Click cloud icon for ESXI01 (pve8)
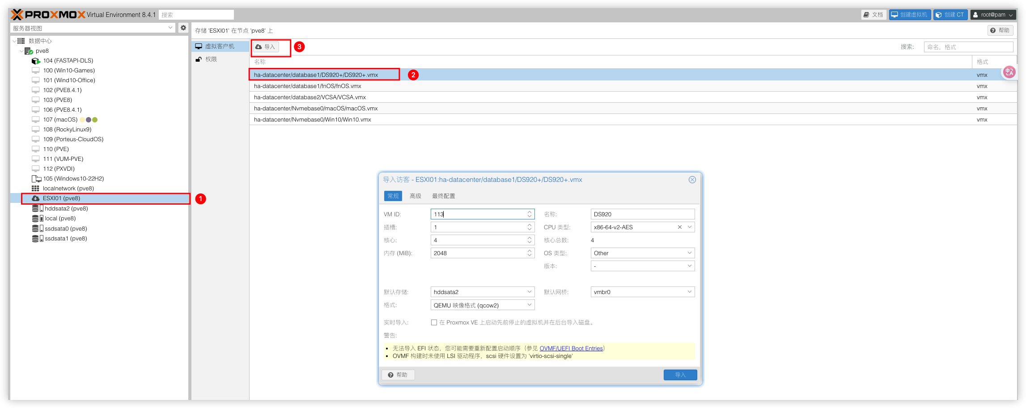The image size is (1026, 408). point(35,198)
